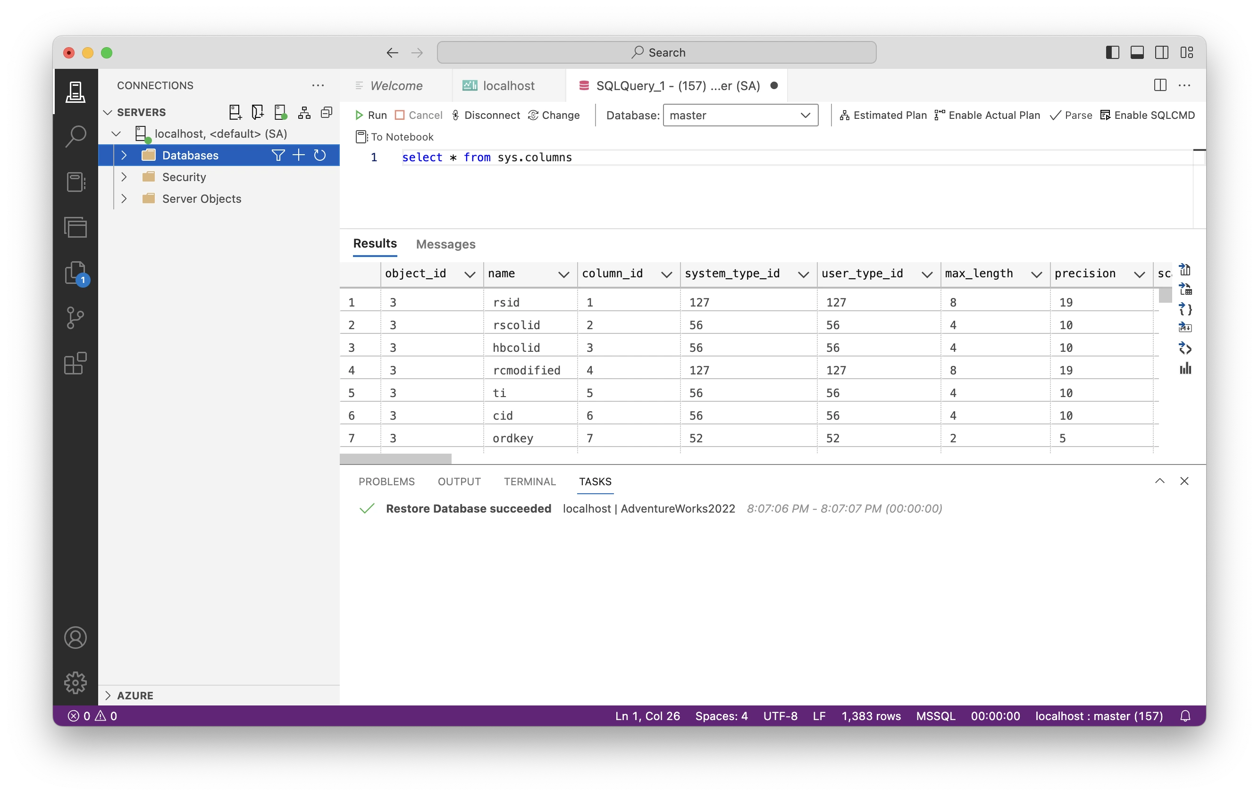Image resolution: width=1259 pixels, height=796 pixels.
Task: Save results as JSON icon
Action: (1185, 309)
